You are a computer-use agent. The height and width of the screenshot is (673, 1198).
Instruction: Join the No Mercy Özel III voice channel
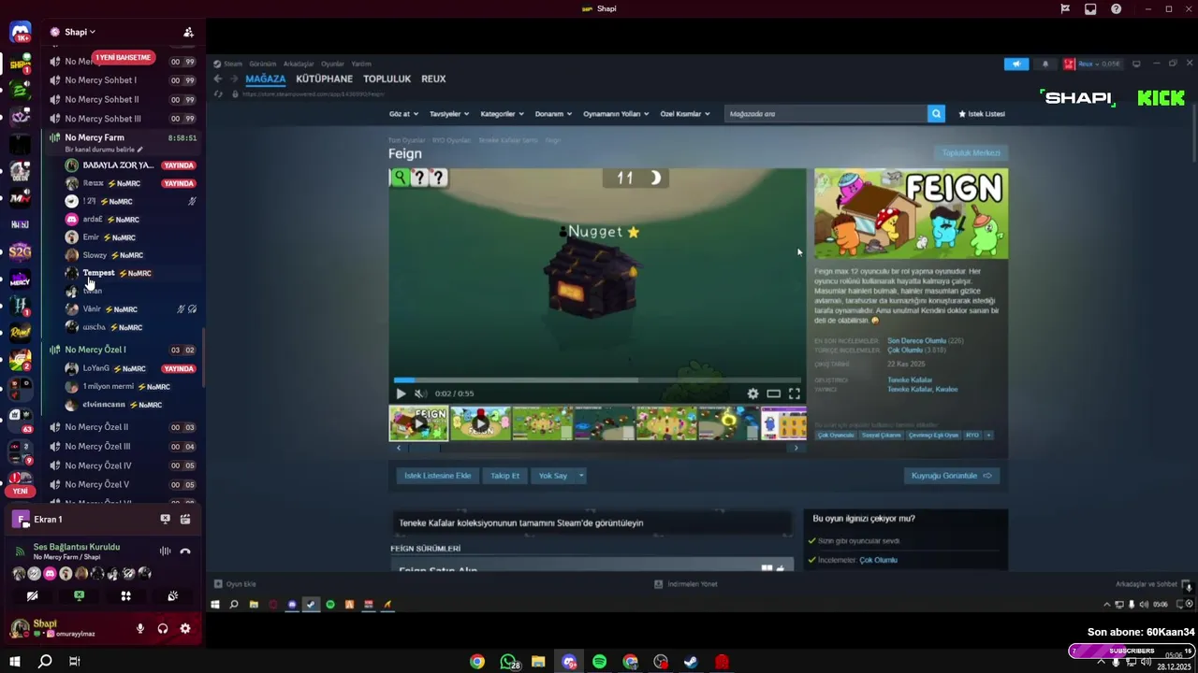(122, 446)
